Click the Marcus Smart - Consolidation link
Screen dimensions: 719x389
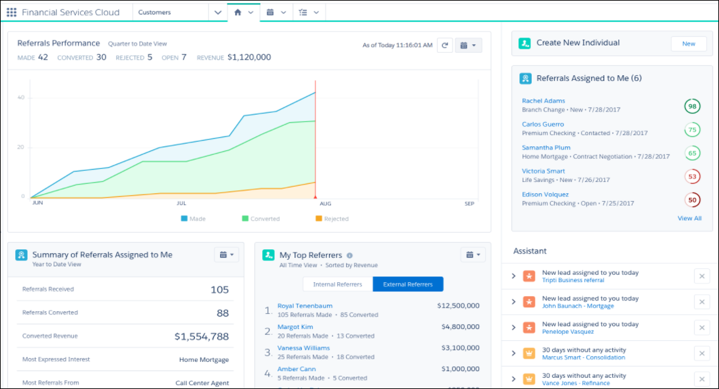(x=583, y=357)
